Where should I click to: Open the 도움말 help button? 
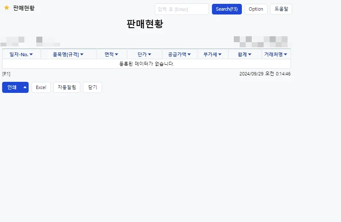click(281, 9)
